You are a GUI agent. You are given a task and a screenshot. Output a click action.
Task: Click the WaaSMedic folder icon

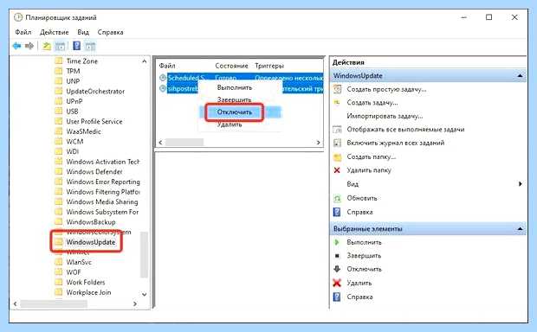(x=59, y=131)
